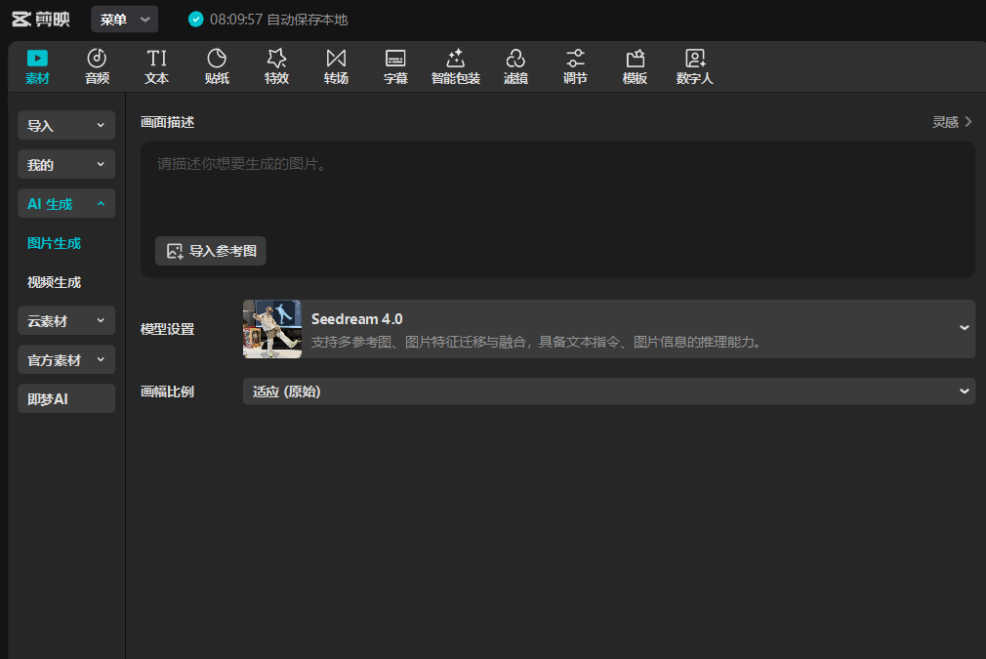Open 智能包装 smart packaging icon
Screen dimensions: 986x659
pos(455,60)
